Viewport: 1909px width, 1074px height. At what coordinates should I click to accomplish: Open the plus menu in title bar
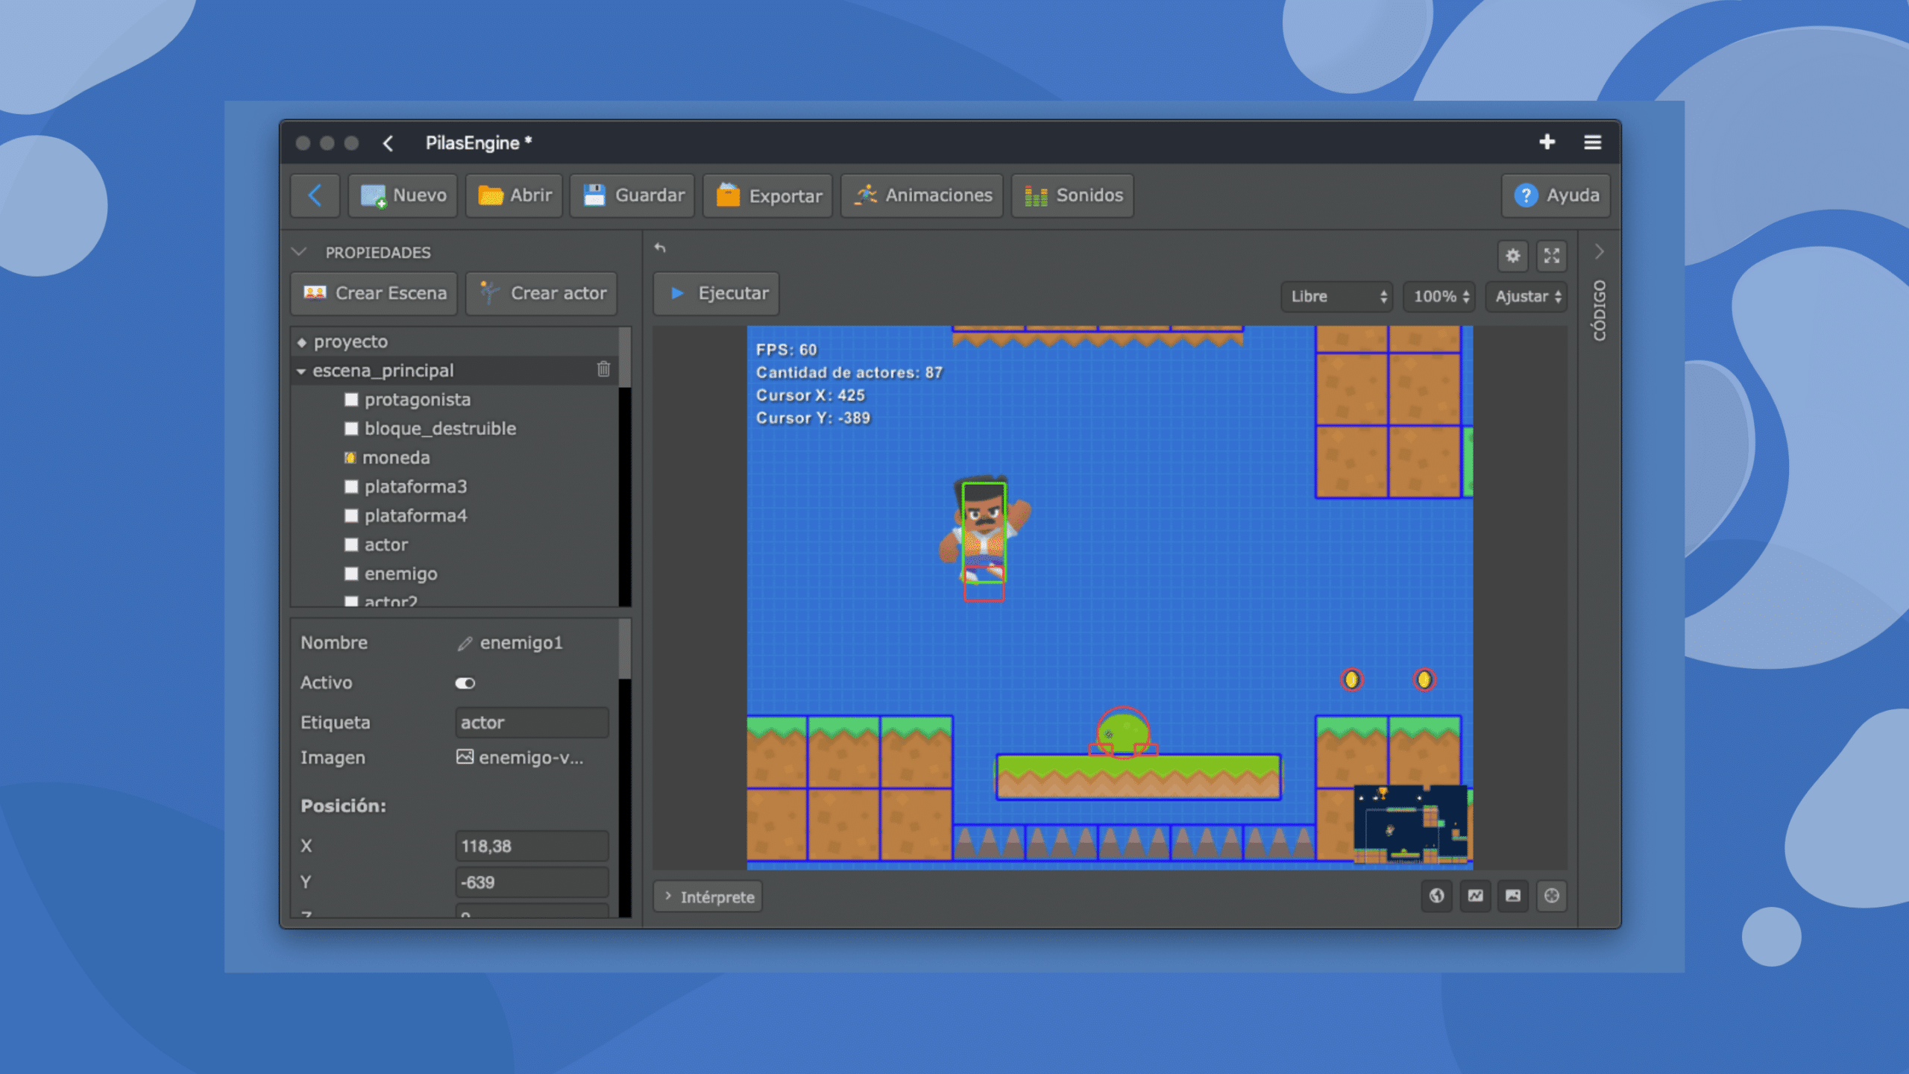click(x=1547, y=142)
